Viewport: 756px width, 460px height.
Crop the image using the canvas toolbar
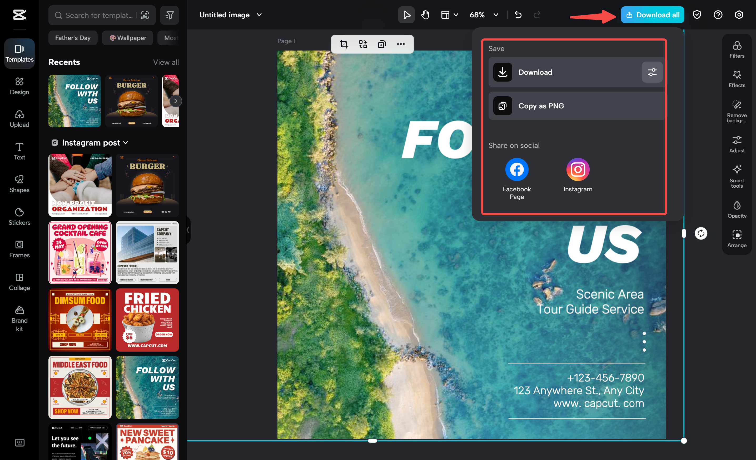click(x=344, y=44)
